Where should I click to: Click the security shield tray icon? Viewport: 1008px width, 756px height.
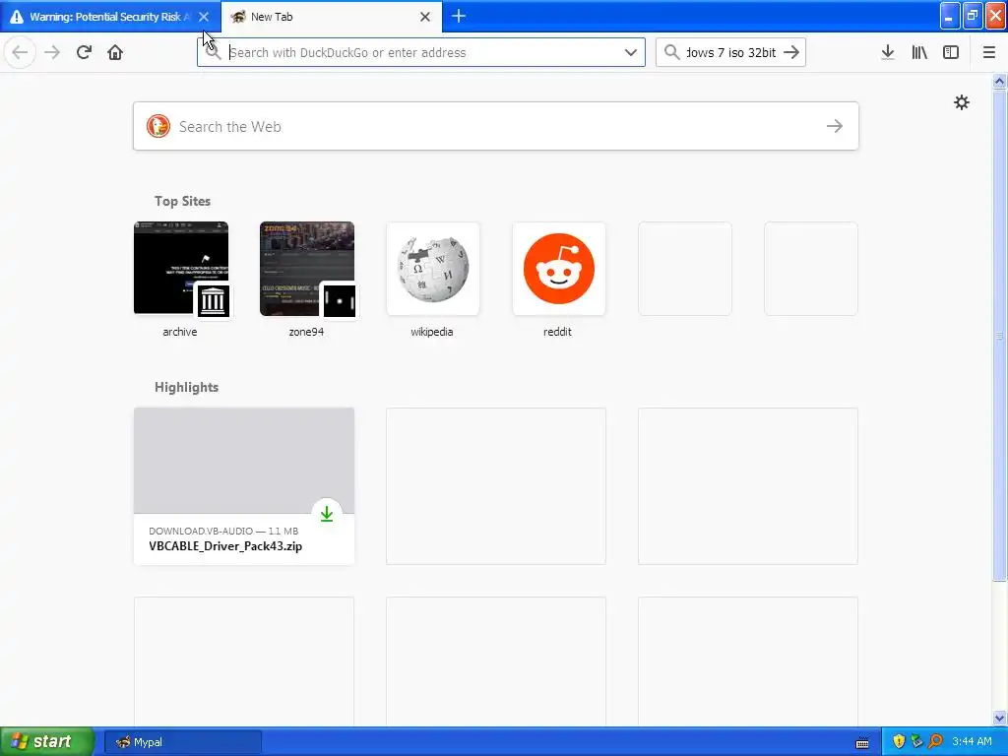899,741
